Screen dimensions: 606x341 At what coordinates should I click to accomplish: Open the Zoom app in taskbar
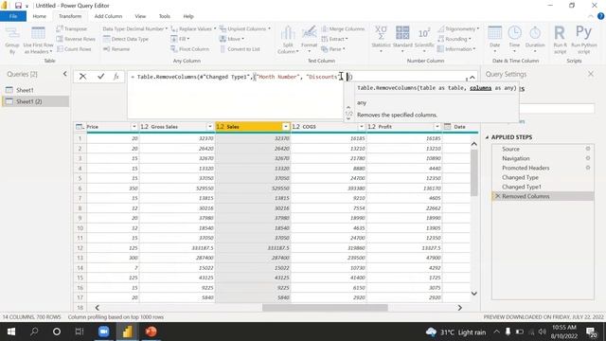(103, 332)
